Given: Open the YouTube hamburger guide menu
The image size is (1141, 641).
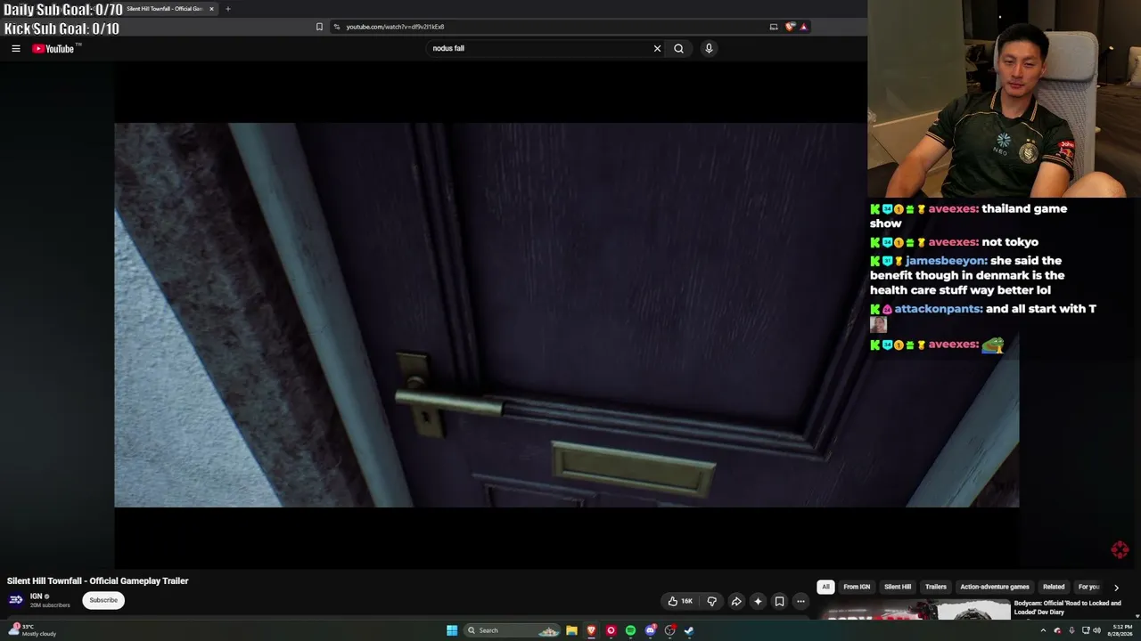Looking at the screenshot, I should pyautogui.click(x=16, y=49).
